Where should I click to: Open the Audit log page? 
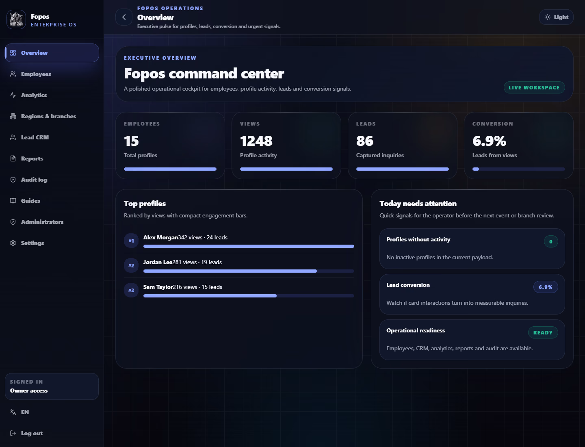pyautogui.click(x=52, y=180)
